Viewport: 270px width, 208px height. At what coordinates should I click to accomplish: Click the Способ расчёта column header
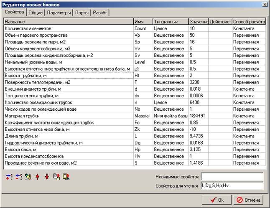248,21
